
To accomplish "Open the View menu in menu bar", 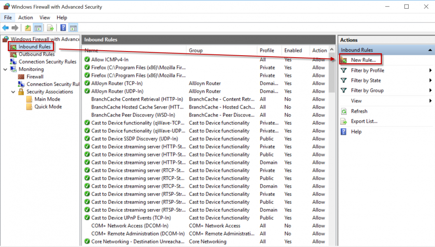I will pos(45,18).
